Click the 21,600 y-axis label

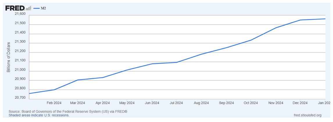(19, 14)
